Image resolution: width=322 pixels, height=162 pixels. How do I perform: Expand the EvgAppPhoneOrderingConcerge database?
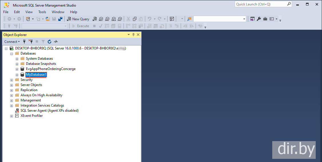(x=17, y=69)
